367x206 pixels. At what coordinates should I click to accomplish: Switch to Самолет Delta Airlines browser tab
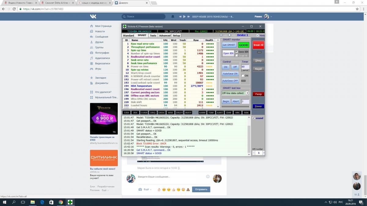tap(58, 2)
